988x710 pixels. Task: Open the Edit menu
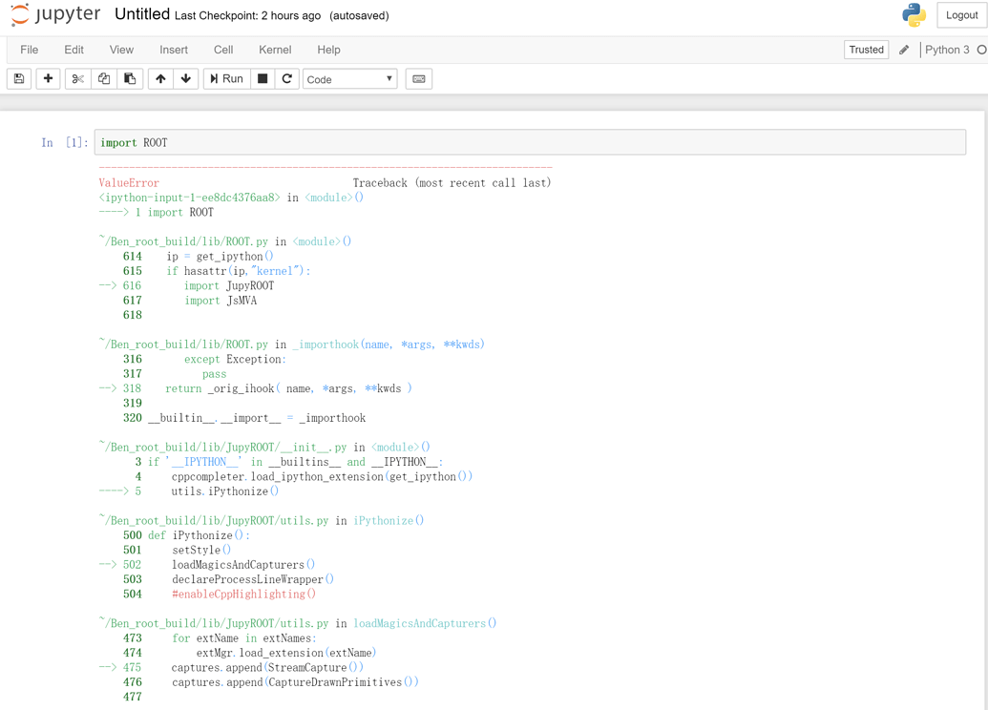pyautogui.click(x=74, y=50)
